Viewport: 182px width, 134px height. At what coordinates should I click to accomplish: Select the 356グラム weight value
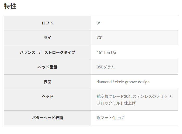click(x=106, y=67)
